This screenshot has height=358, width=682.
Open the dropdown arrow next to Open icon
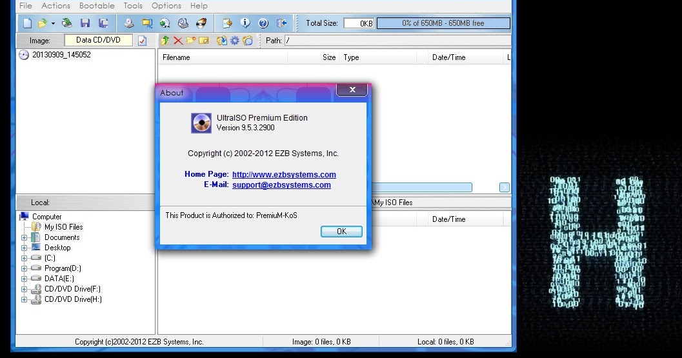coord(53,23)
